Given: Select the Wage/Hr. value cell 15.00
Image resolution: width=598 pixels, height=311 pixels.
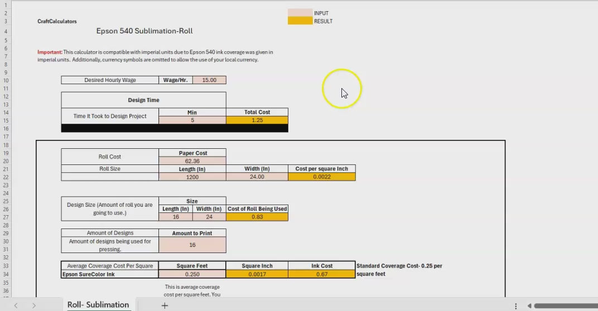Looking at the screenshot, I should point(209,80).
